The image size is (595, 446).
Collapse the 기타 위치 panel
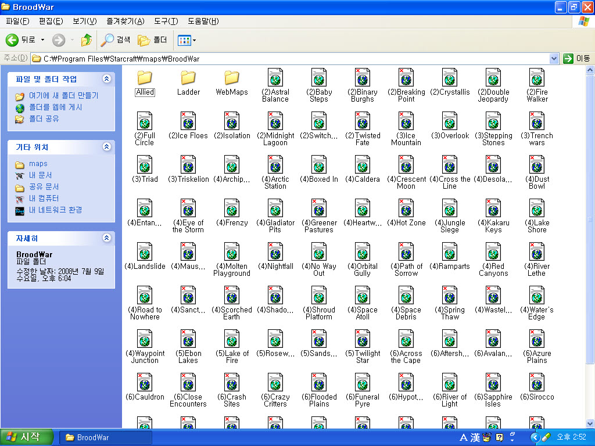tap(107, 147)
